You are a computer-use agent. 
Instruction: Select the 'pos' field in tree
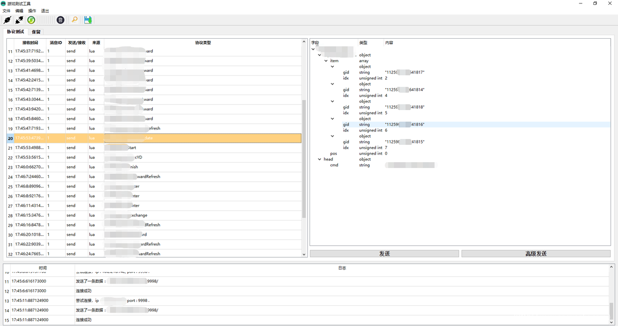point(334,154)
